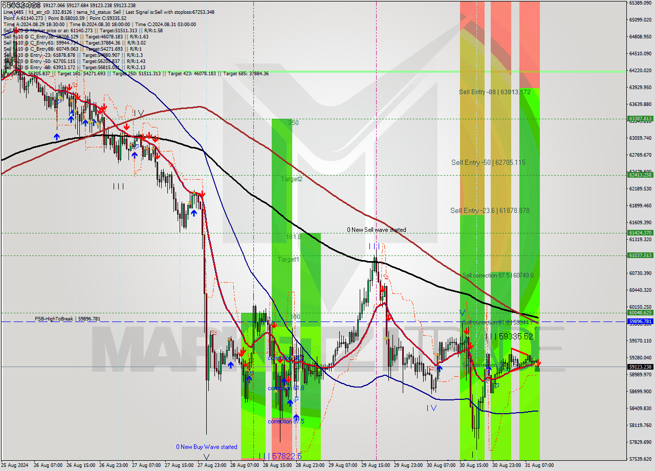655x471 pixels.
Task: Click the 'Sell Entry -50 | 62705.115' label
Action: pos(488,163)
